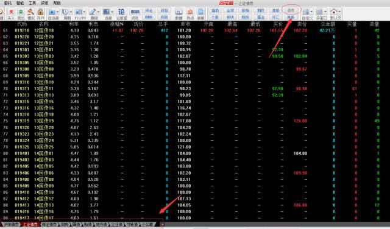Click the circled 债券 toolbar button

coord(291,10)
